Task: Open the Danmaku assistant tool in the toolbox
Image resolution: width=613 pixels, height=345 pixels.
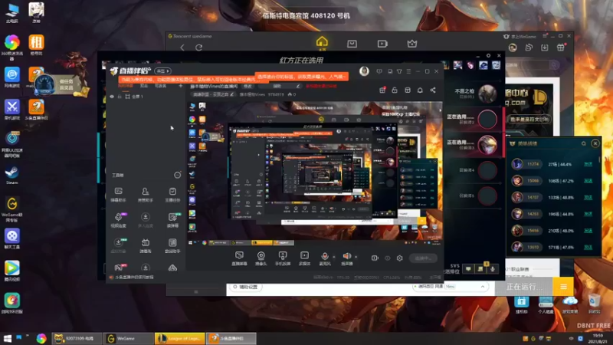Action: [118, 195]
